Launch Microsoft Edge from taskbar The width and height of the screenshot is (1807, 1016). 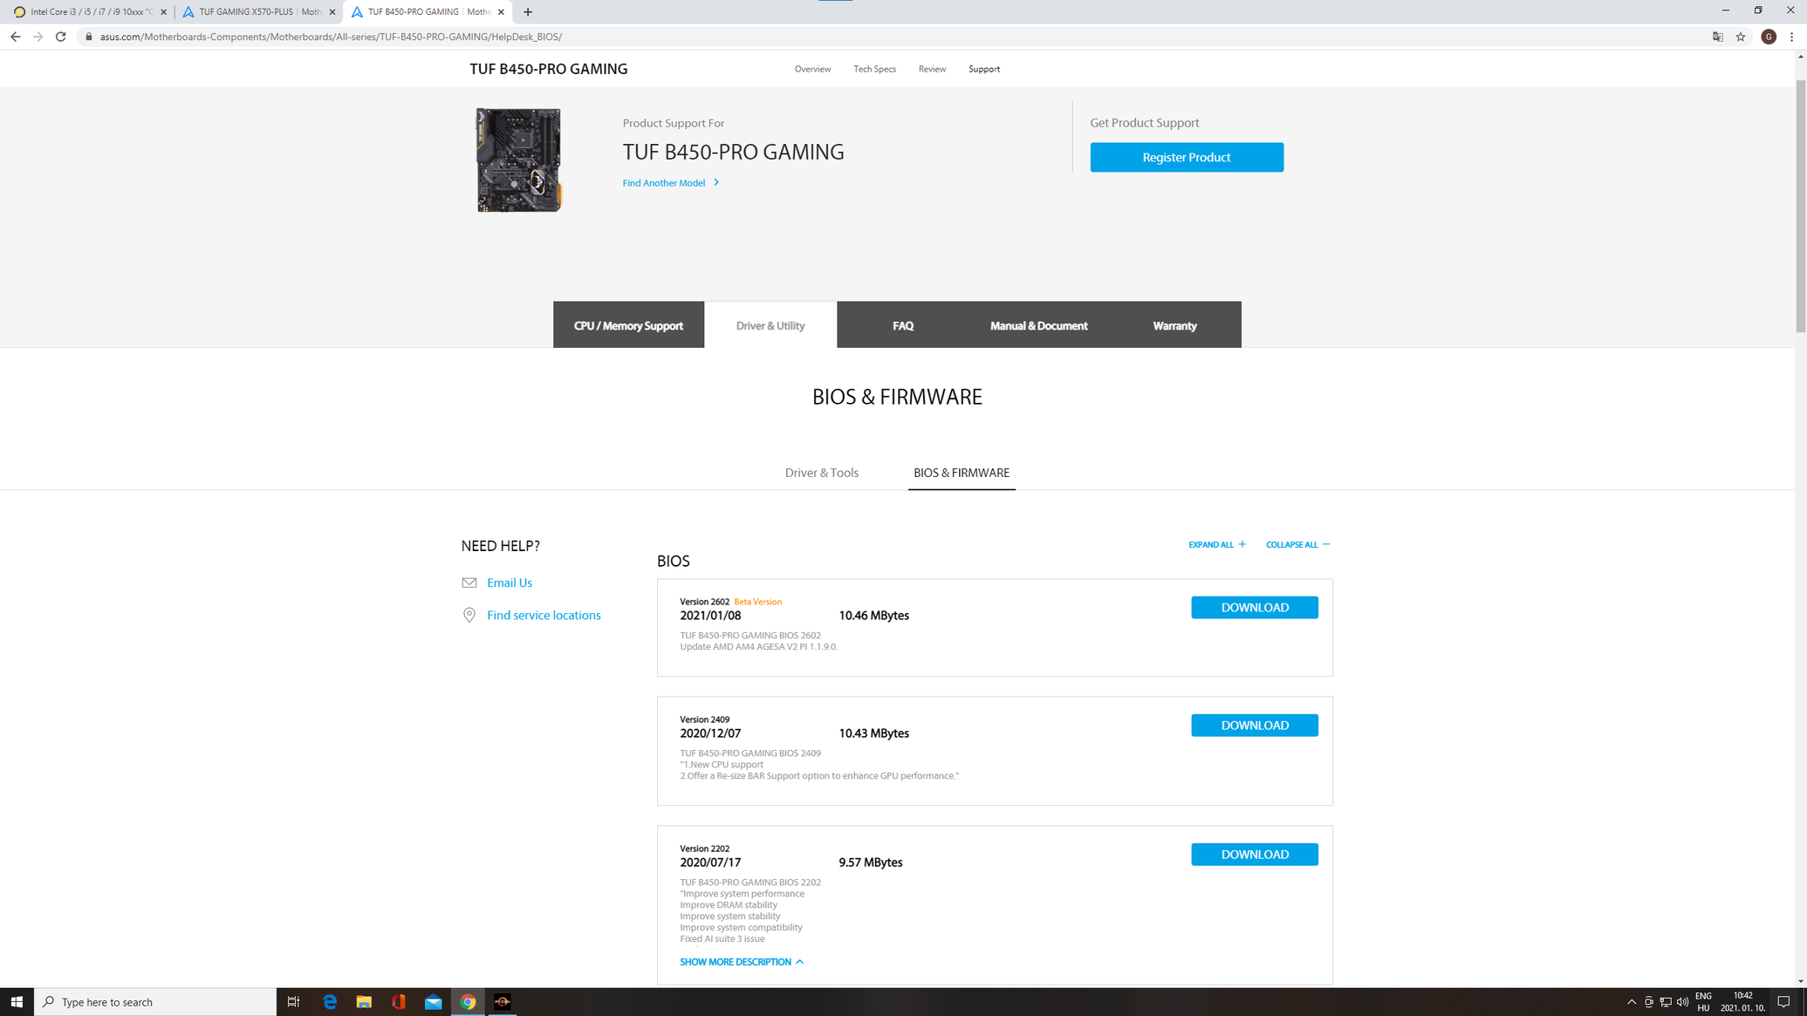pos(330,1002)
